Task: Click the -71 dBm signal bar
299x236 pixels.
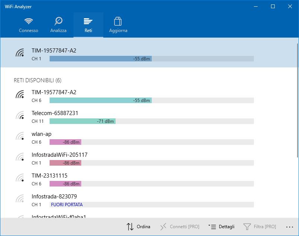Action: pos(82,121)
